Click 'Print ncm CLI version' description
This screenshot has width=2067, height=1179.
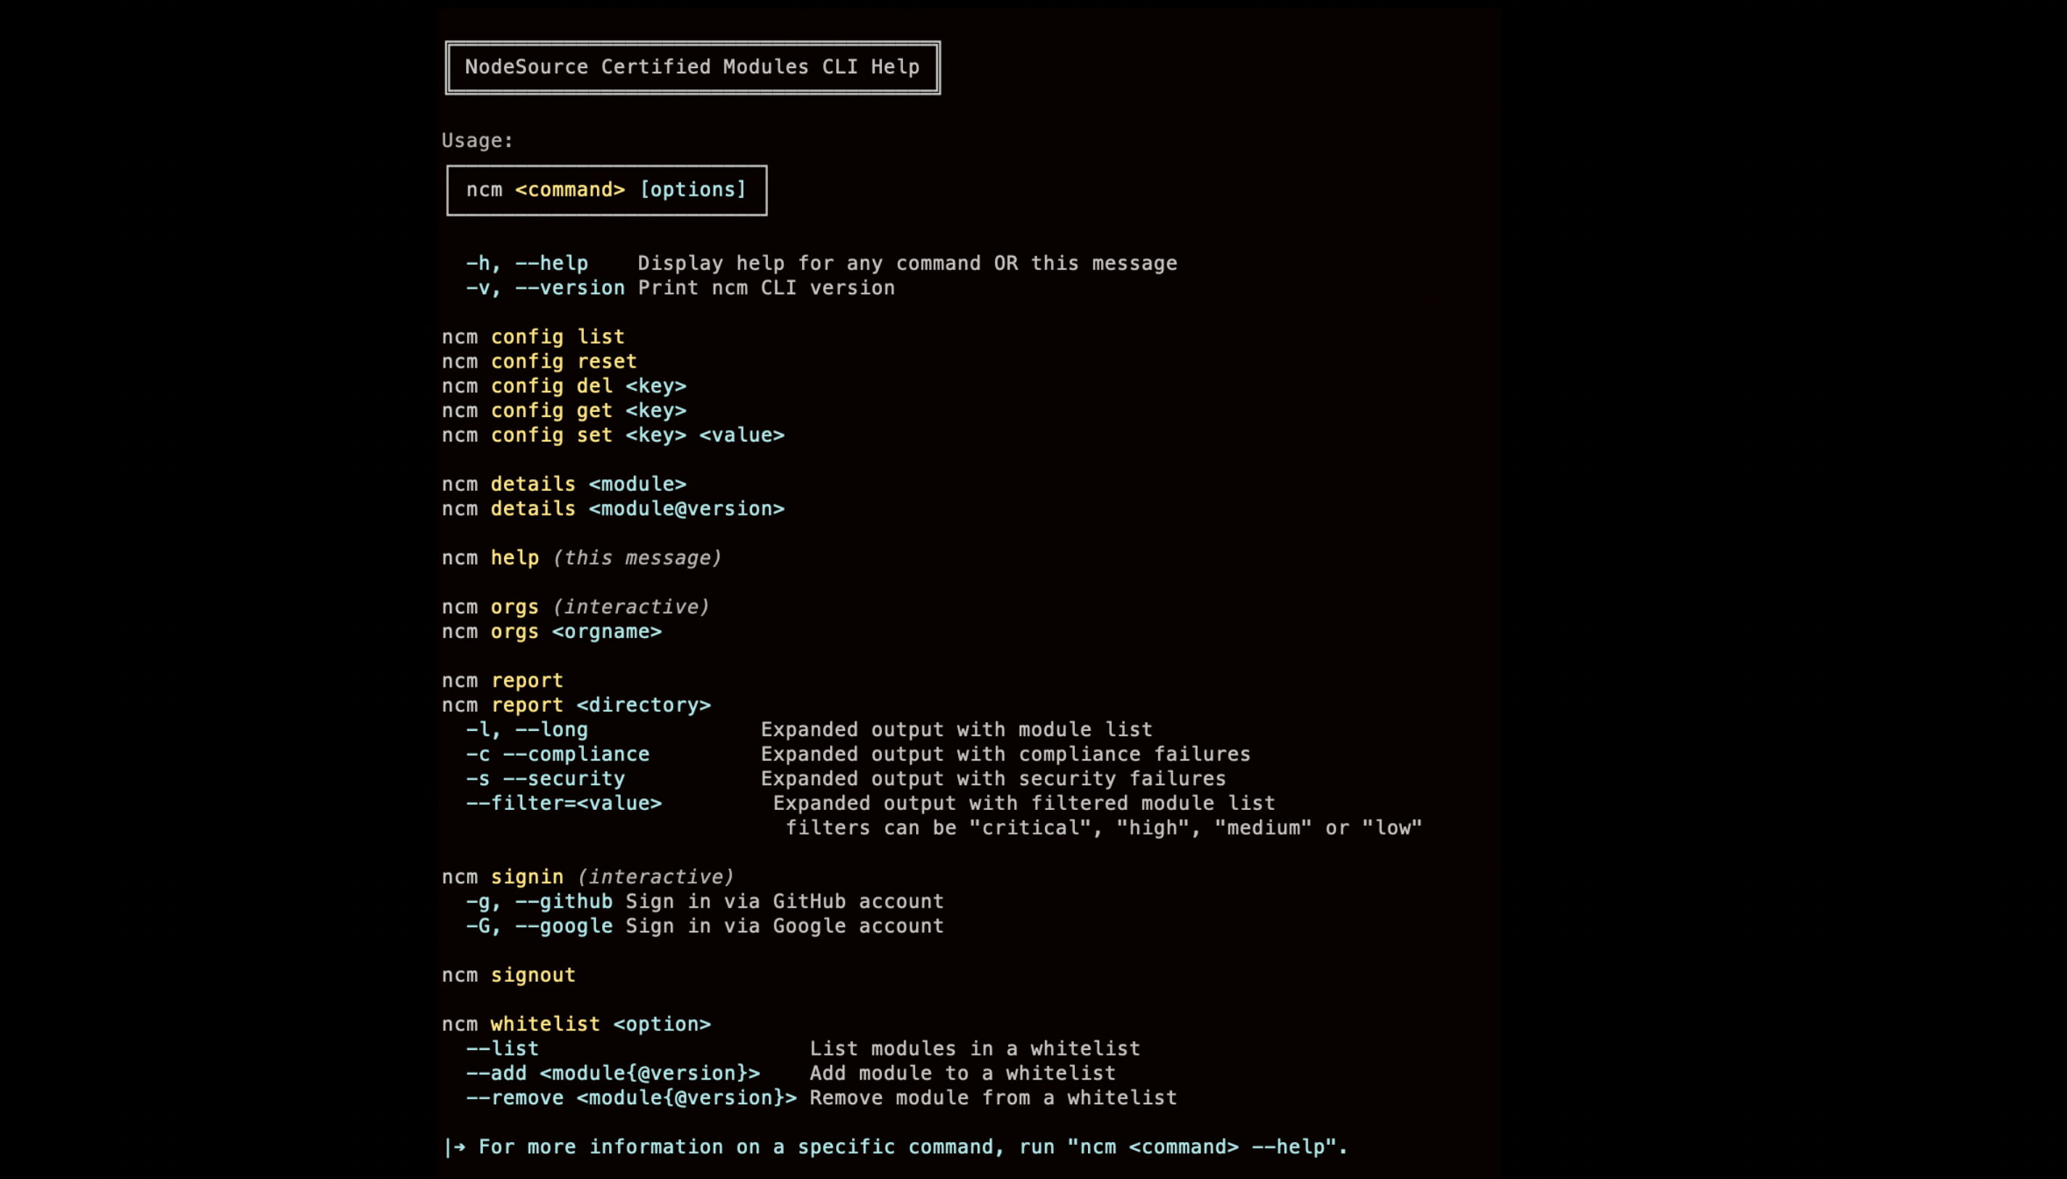766,289
